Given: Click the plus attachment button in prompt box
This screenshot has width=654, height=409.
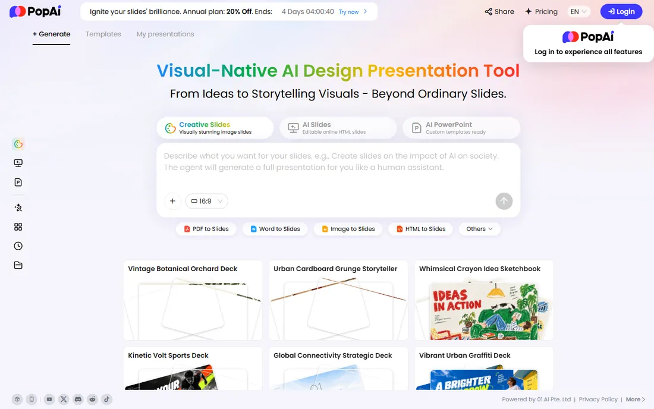Looking at the screenshot, I should tap(172, 201).
